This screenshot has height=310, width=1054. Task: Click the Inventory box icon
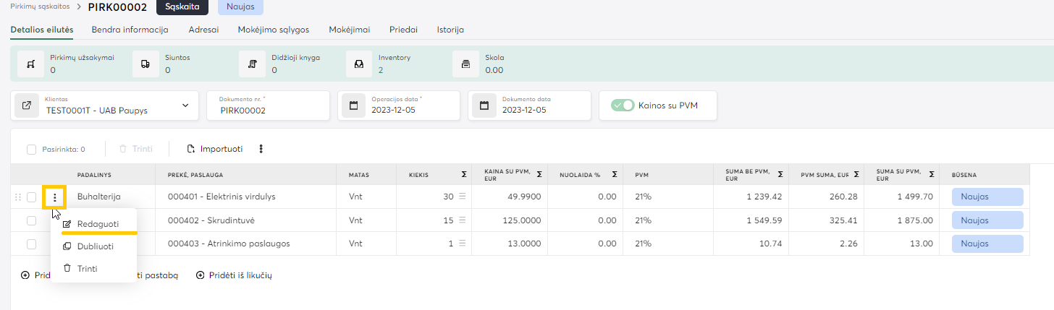pyautogui.click(x=358, y=64)
